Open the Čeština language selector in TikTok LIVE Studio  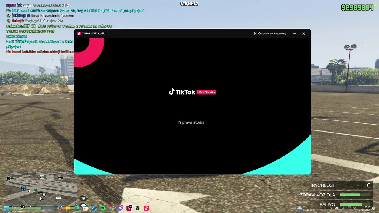[x=270, y=33]
